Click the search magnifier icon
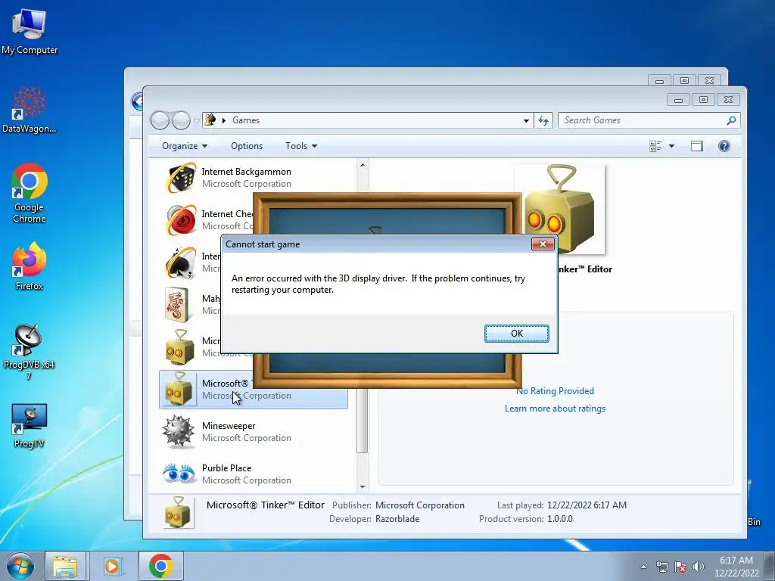Screen dimensions: 775x581 [732, 120]
